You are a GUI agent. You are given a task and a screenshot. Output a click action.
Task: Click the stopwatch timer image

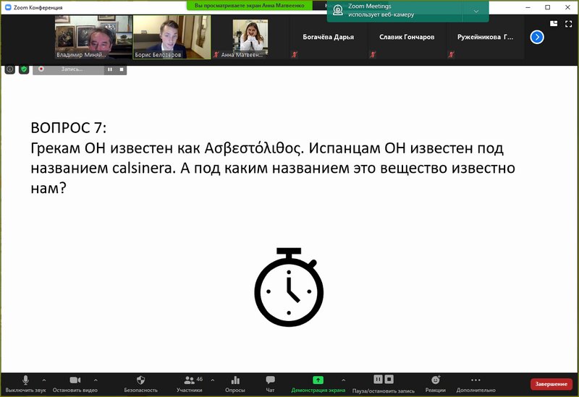pos(289,287)
